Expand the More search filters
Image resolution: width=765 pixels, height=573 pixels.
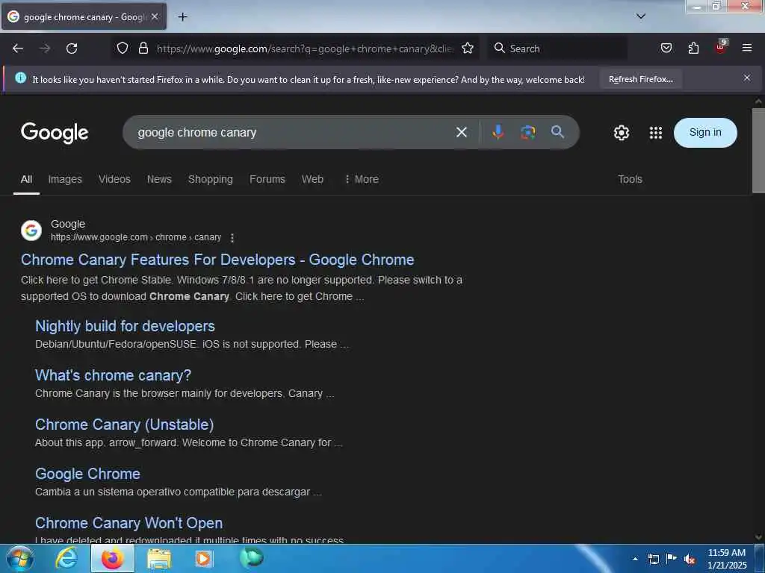[x=362, y=179]
